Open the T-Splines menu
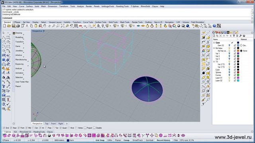Viewport: 255px width, 143px height. [x=135, y=6]
